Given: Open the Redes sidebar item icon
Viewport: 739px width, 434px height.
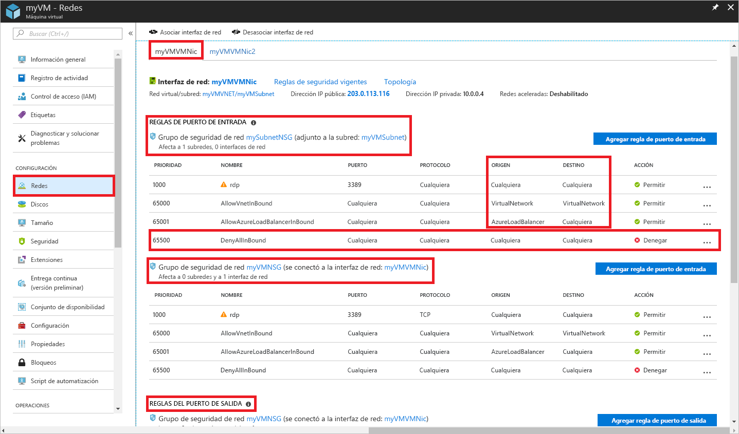Looking at the screenshot, I should click(x=22, y=185).
